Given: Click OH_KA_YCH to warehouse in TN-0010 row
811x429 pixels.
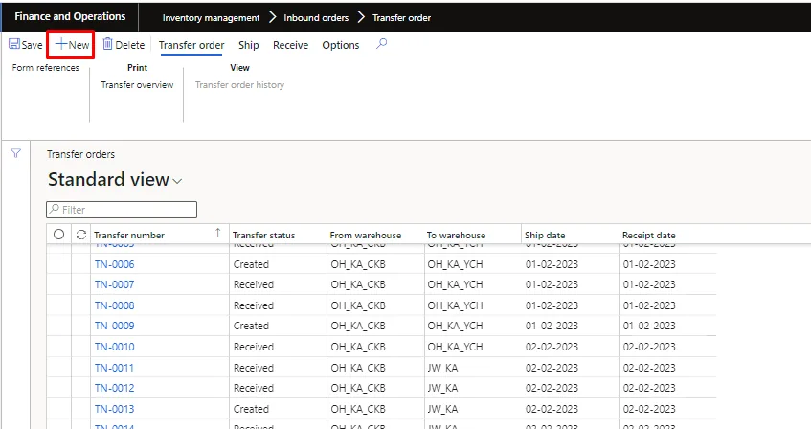Looking at the screenshot, I should (455, 347).
